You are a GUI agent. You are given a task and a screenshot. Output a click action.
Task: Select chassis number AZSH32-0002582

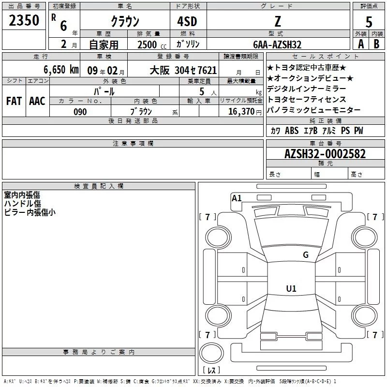(325, 154)
